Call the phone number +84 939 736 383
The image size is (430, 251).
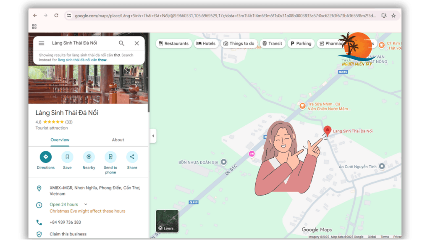click(x=65, y=222)
